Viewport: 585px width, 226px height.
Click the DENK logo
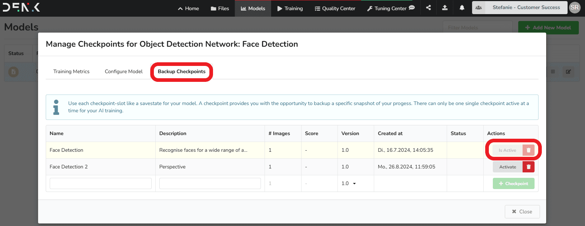21,7
